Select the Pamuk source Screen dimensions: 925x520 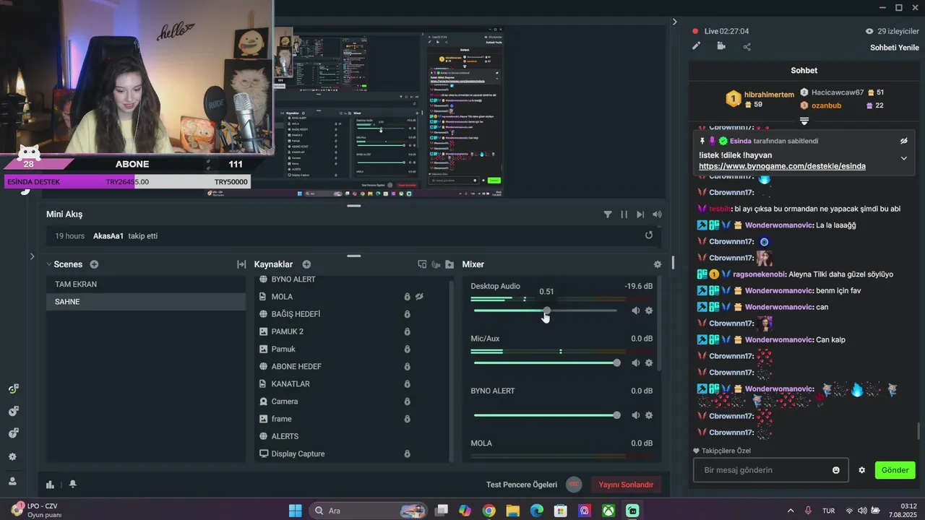coord(283,349)
